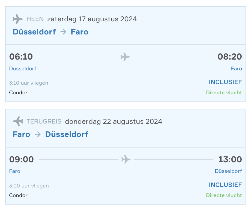The image size is (251, 212).
Task: Select the bold Faro destination heading
Action: [x=80, y=32]
